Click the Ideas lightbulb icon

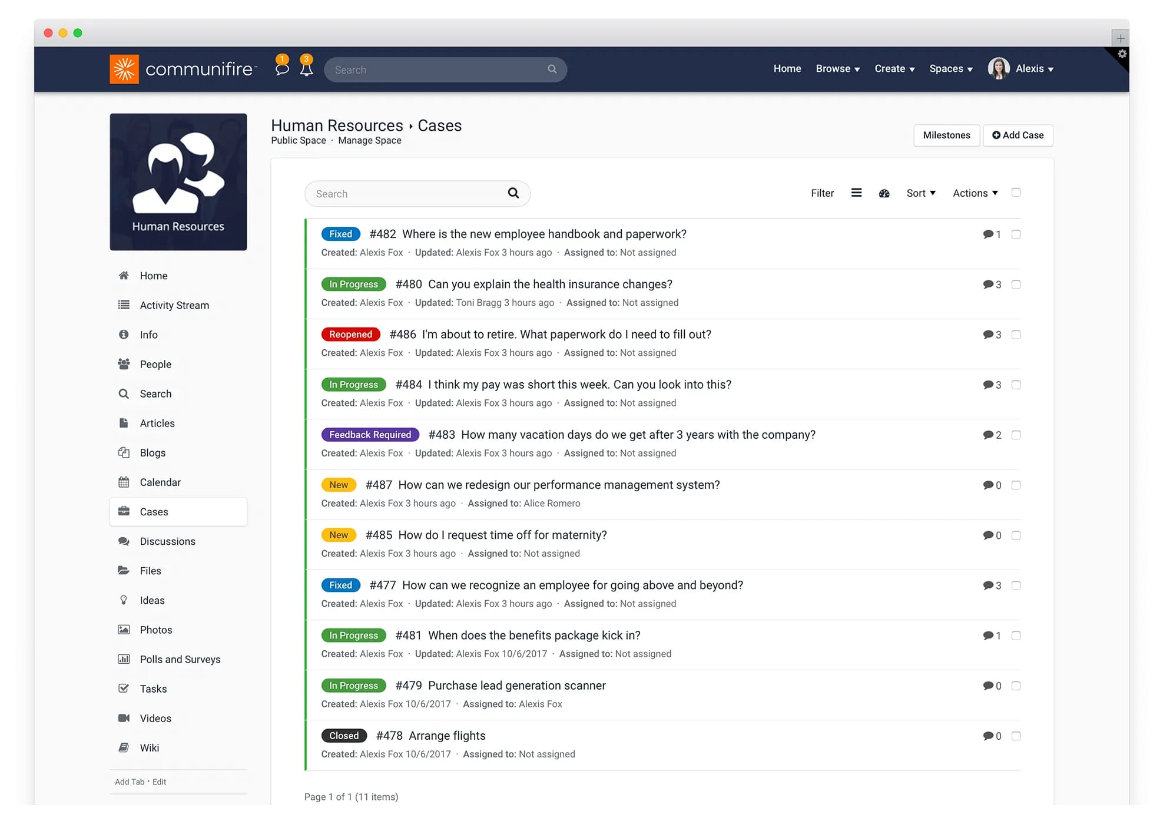coord(124,600)
